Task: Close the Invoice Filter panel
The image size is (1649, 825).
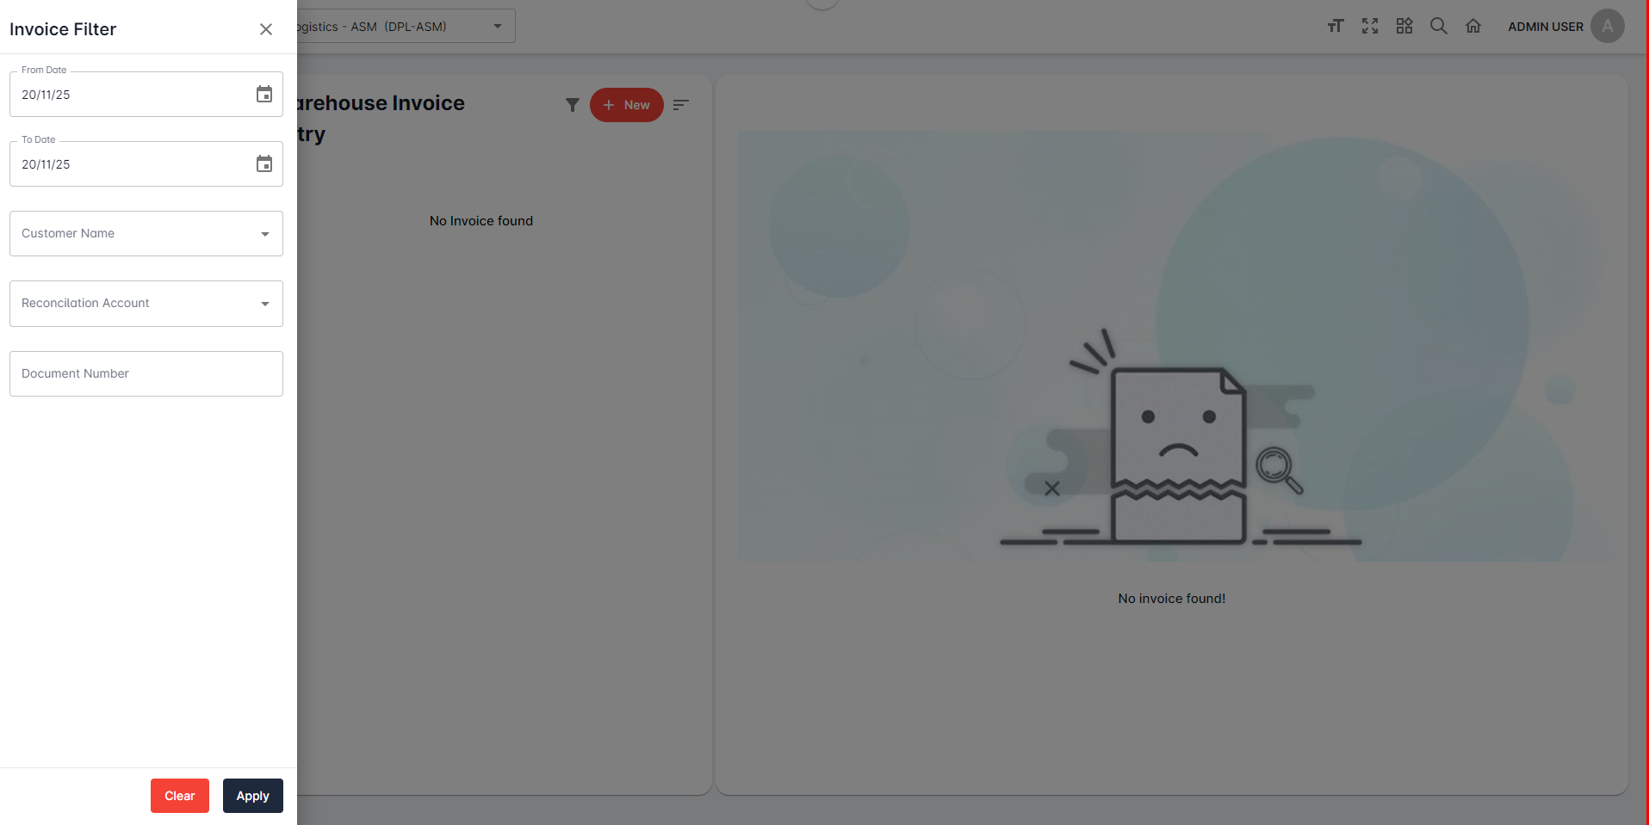Action: click(266, 29)
